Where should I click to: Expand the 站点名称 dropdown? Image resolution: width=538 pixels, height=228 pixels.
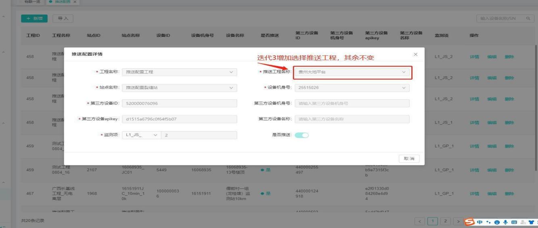179,88
